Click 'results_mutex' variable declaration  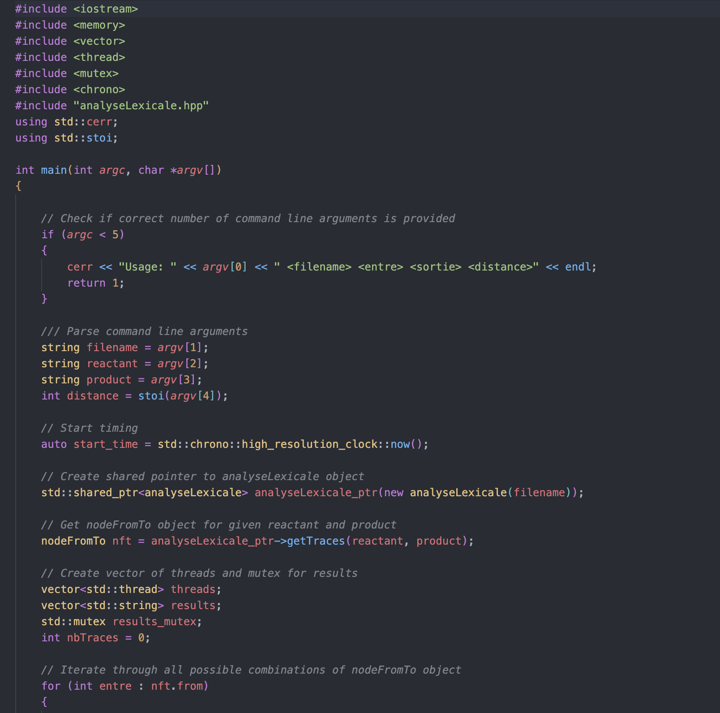point(154,622)
